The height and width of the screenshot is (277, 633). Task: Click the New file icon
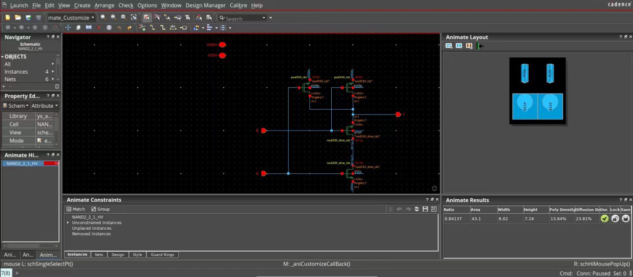coord(7,17)
